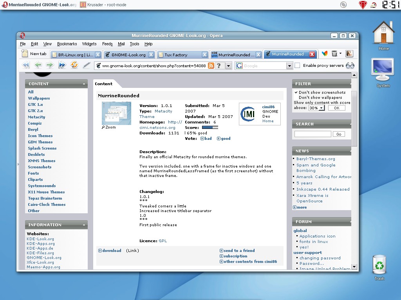Click the wand pencil icon in toolbar
401x300 pixels.
(x=87, y=65)
